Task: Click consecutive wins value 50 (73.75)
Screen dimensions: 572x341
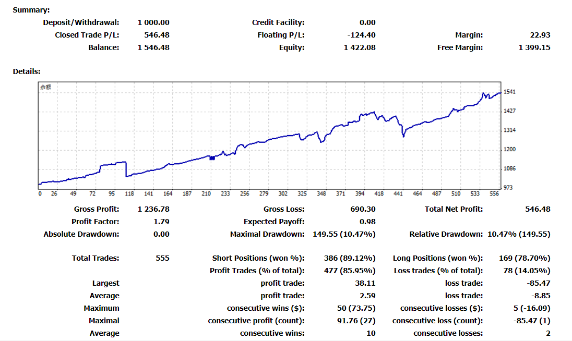Action: [x=356, y=308]
